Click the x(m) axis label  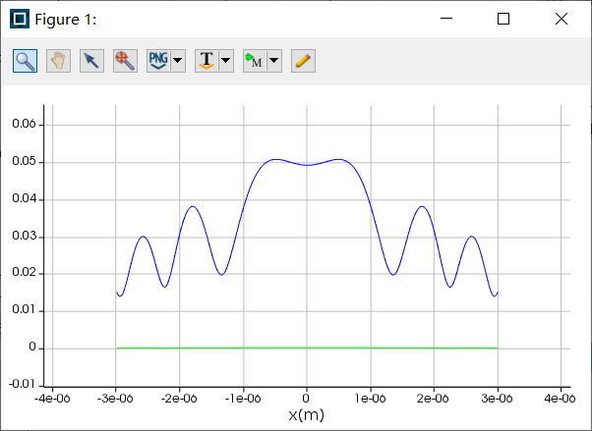(x=307, y=415)
